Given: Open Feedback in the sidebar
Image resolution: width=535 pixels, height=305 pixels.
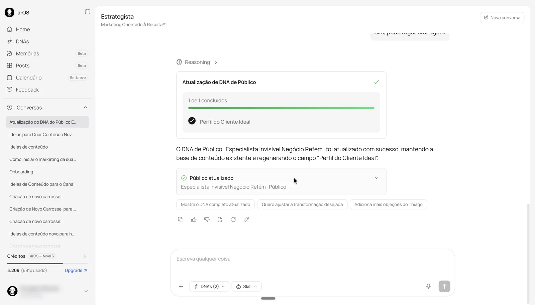Looking at the screenshot, I should 47,90.
